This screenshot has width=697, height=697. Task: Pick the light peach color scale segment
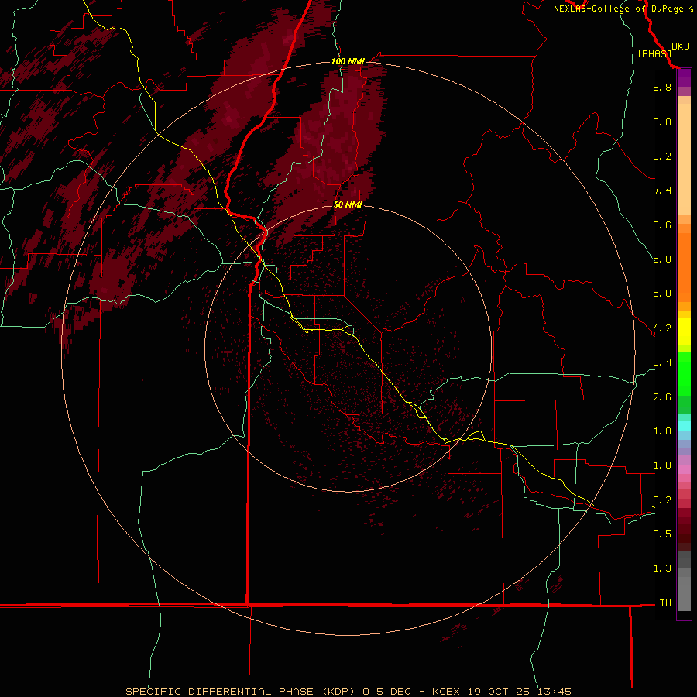(x=684, y=159)
